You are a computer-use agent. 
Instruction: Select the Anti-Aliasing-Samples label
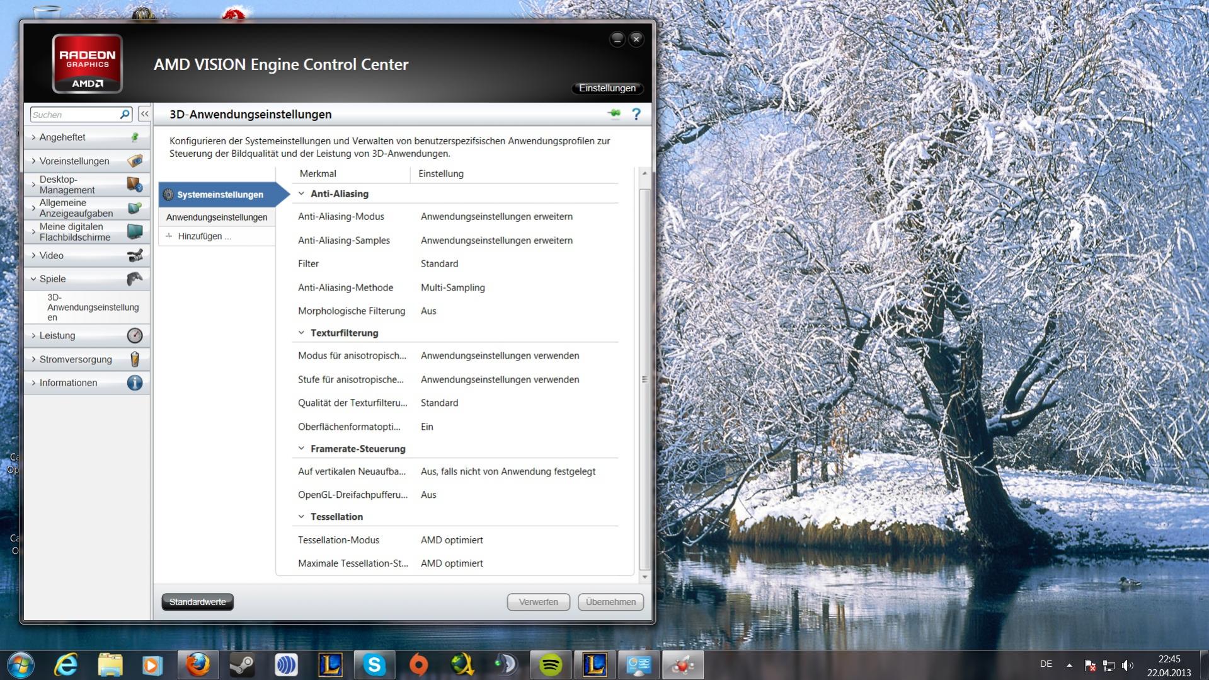[344, 241]
